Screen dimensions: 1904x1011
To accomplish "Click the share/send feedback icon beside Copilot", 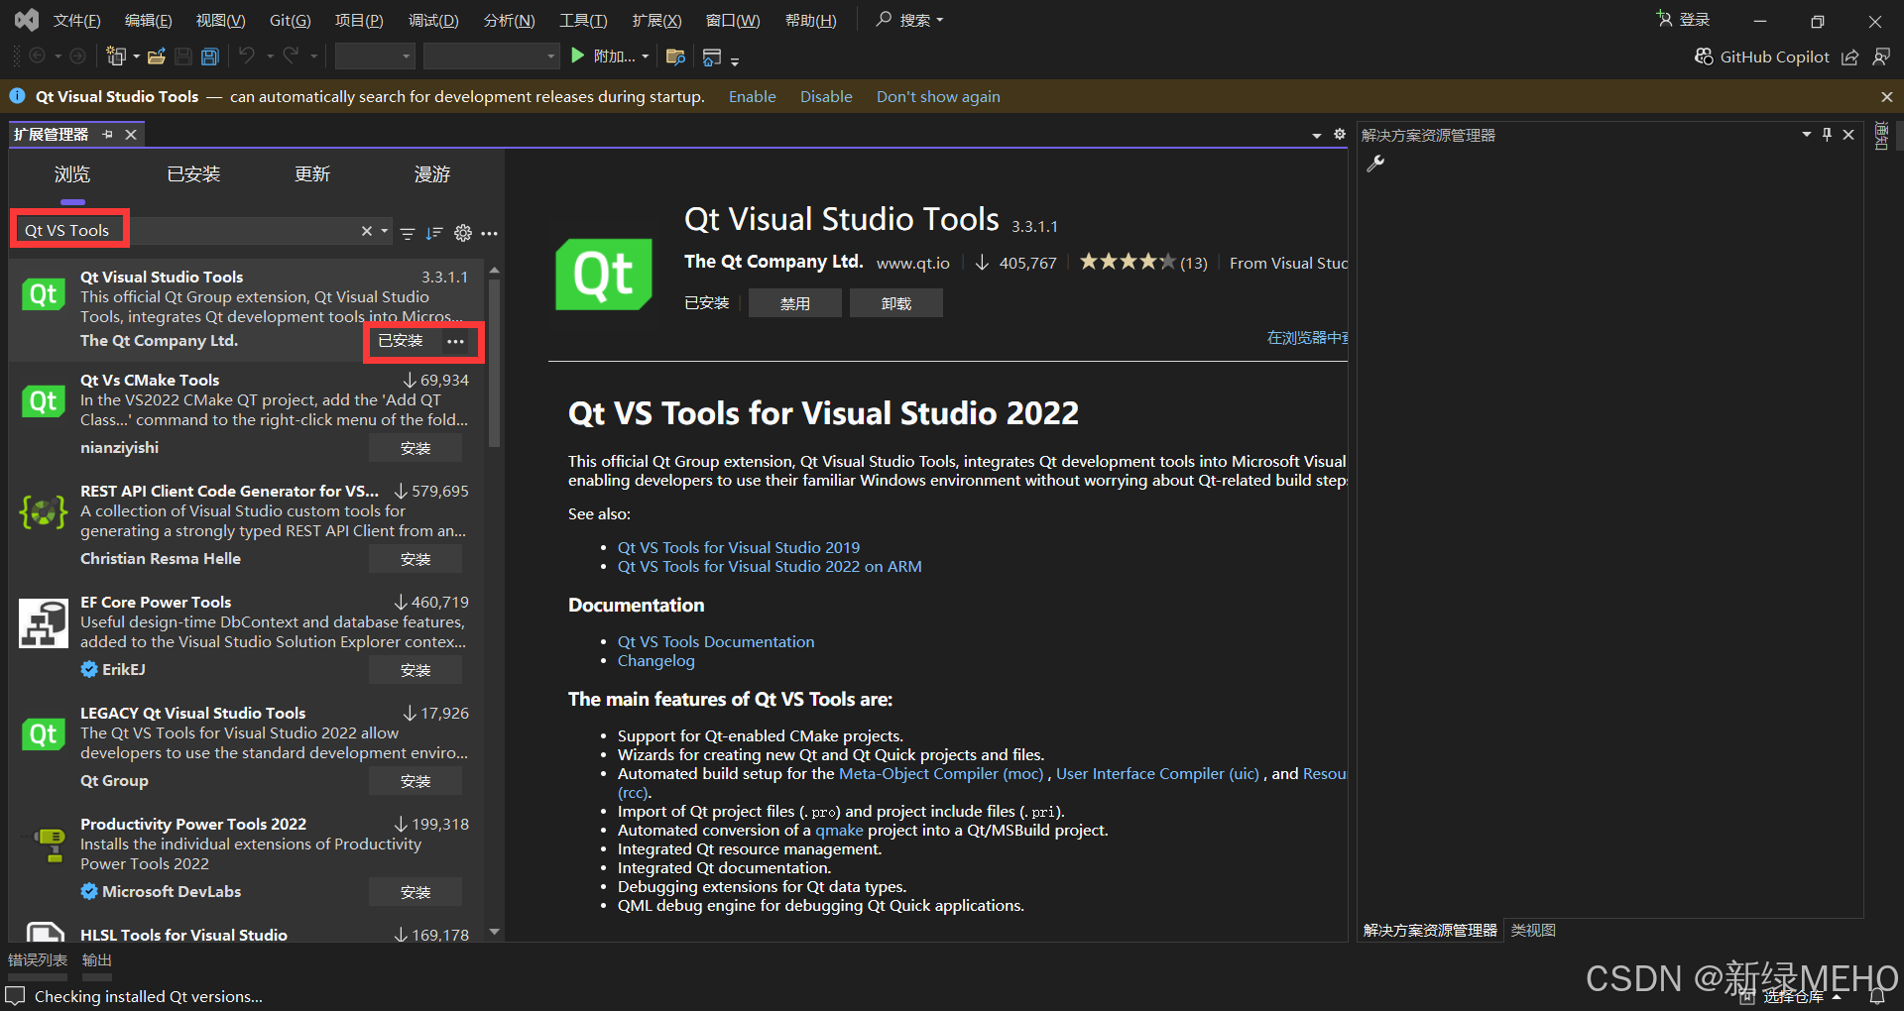I will click(1849, 57).
